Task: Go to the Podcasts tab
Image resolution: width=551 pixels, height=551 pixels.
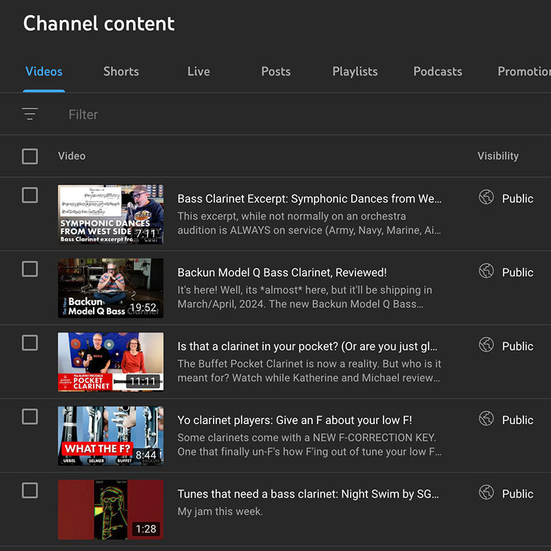Action: [437, 72]
